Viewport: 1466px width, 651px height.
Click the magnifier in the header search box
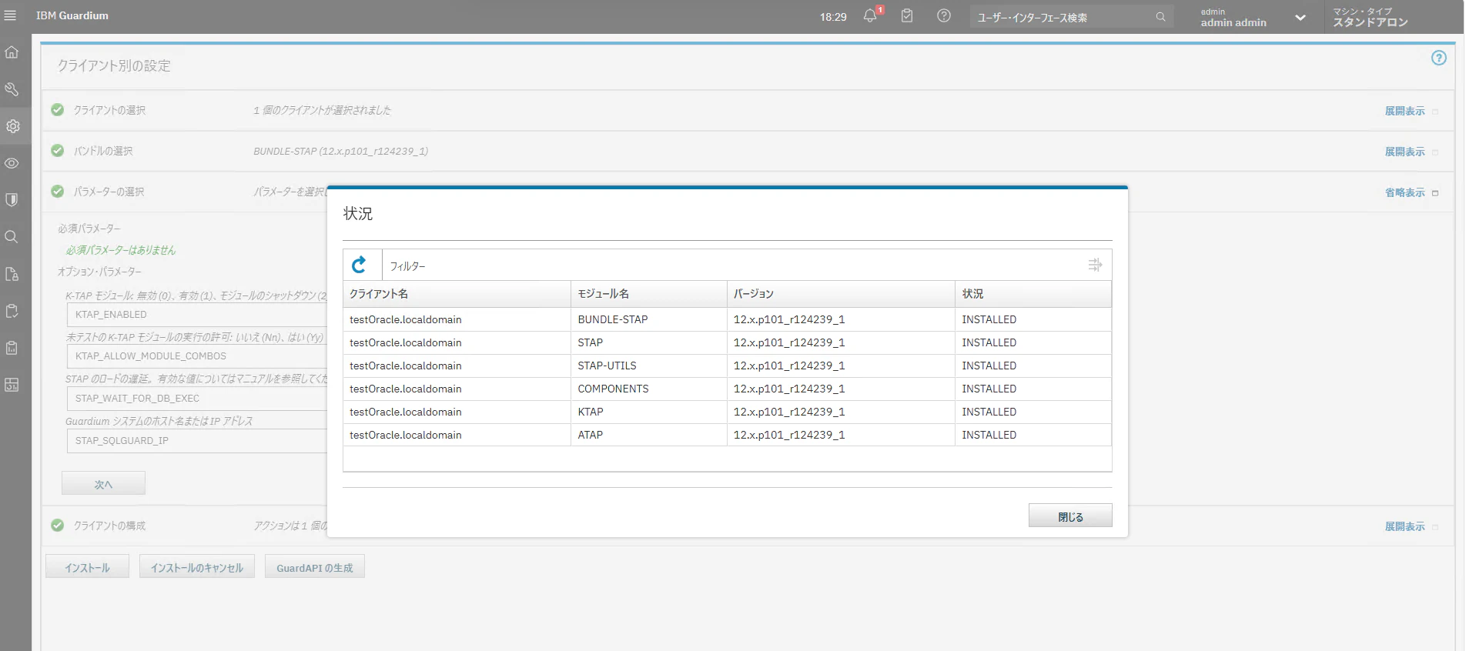click(x=1160, y=17)
